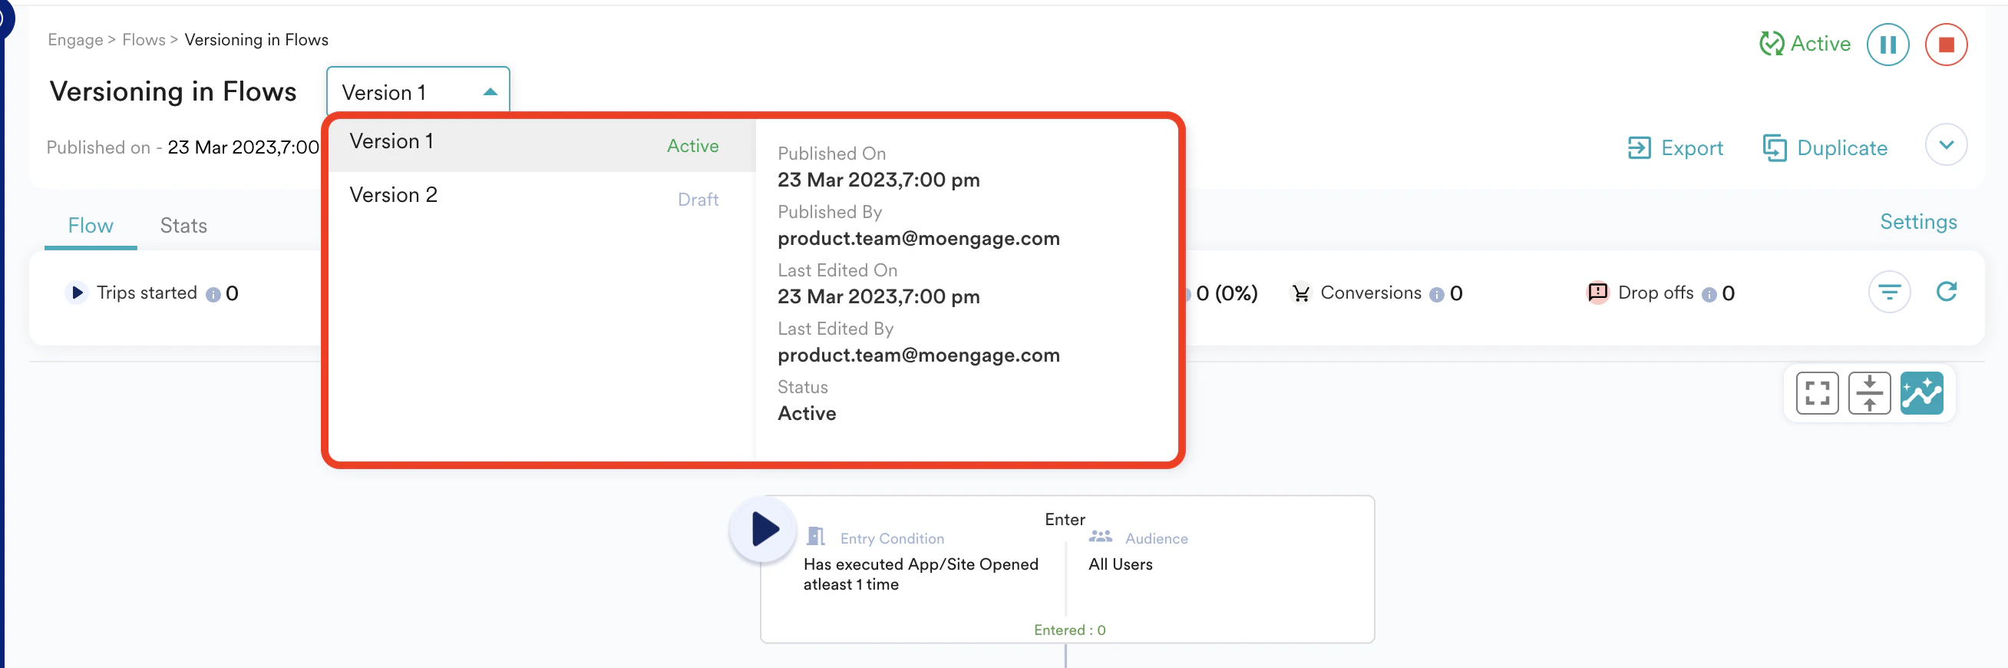Click the All Users audience text
The image size is (2008, 668).
point(1120,564)
